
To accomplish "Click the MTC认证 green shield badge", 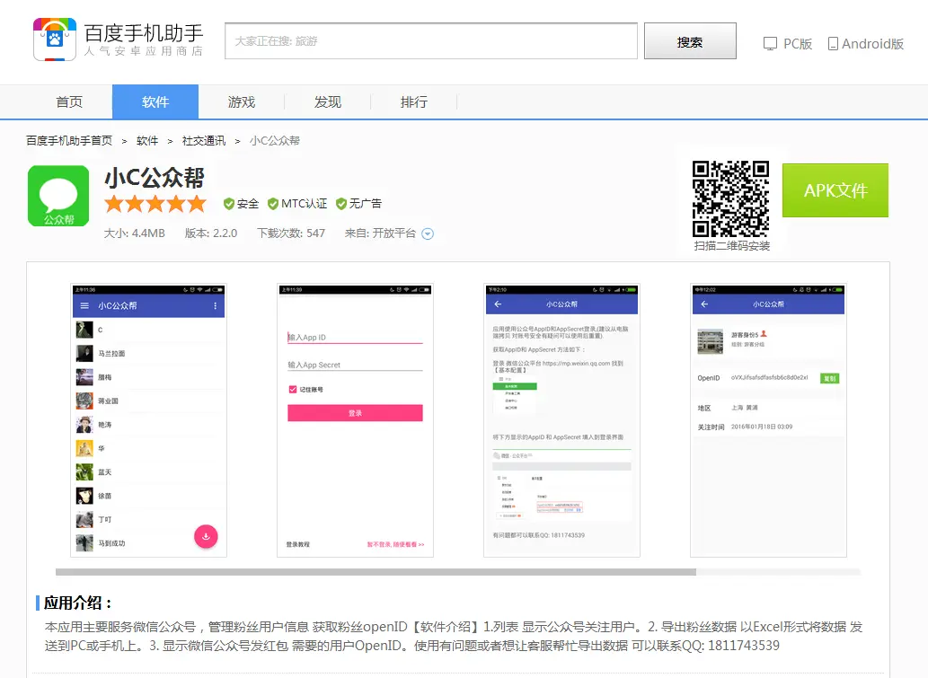I will click(x=273, y=204).
